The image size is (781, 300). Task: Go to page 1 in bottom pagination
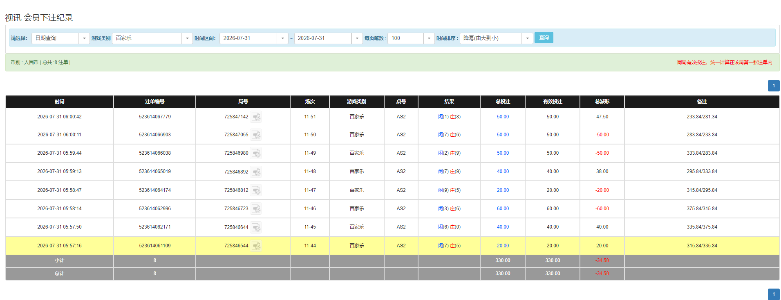[774, 294]
